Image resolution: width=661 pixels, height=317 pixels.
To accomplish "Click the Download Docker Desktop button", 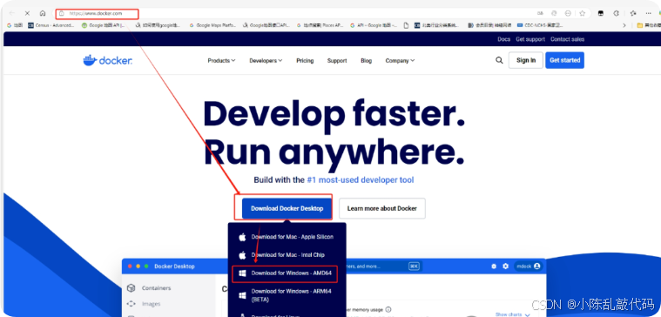I will point(287,208).
